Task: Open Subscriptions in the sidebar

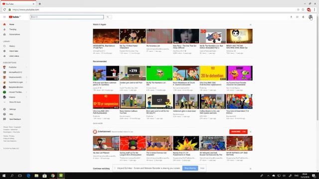Action: coord(14,34)
